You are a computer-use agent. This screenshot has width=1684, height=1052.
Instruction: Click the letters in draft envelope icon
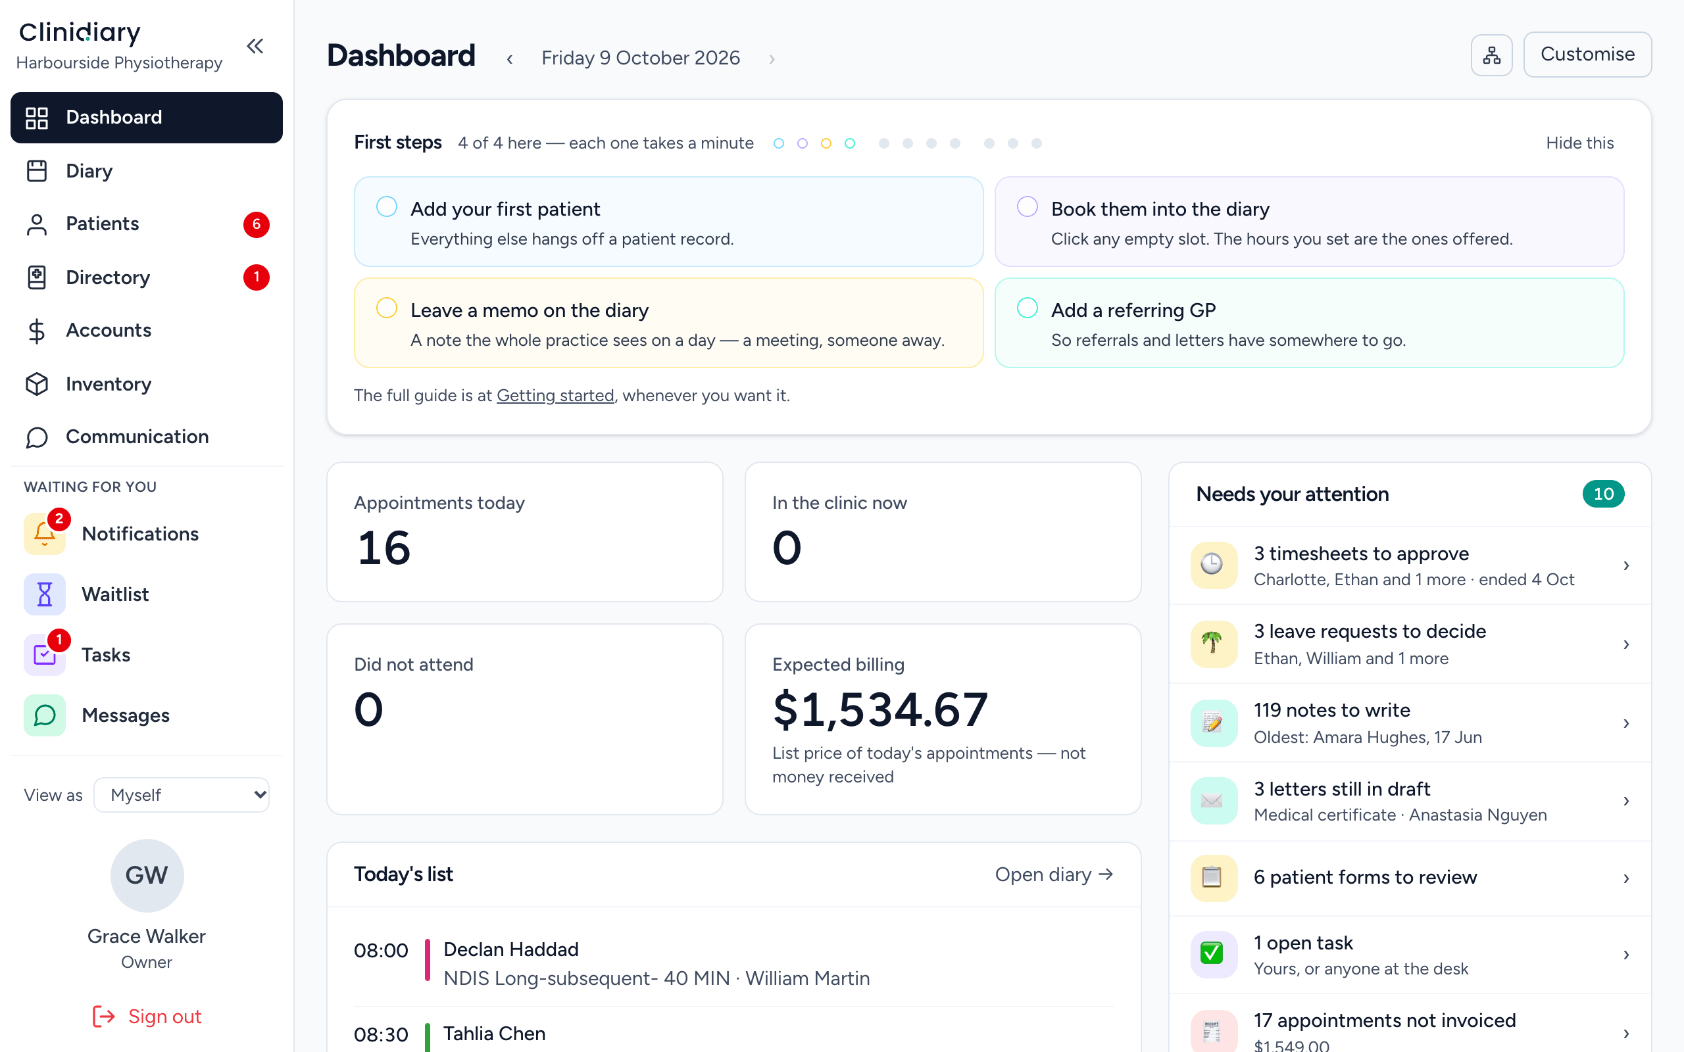pos(1214,800)
